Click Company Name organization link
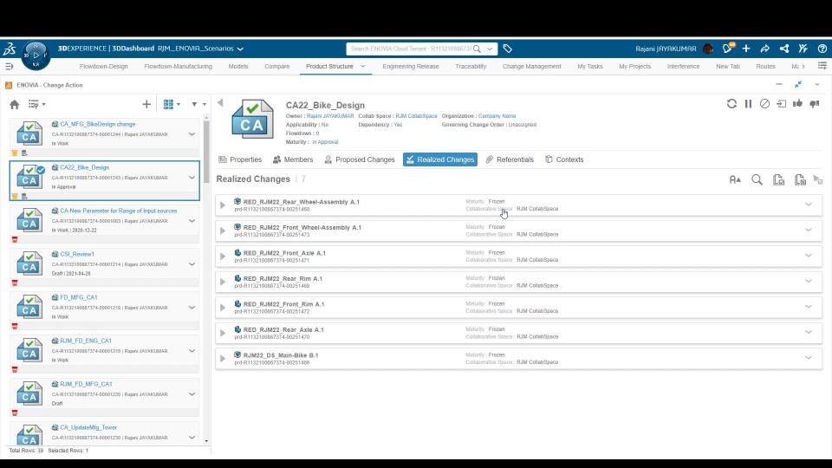832x468 pixels. pos(497,116)
